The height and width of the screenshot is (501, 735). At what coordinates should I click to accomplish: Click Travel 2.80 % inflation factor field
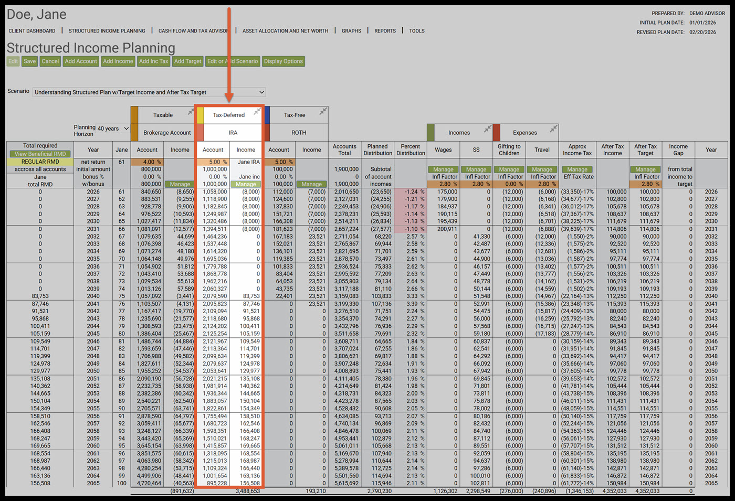(x=542, y=184)
